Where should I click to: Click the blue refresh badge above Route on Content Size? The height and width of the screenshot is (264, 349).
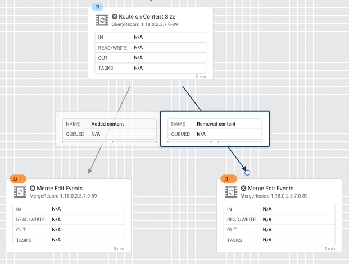[96, 6]
